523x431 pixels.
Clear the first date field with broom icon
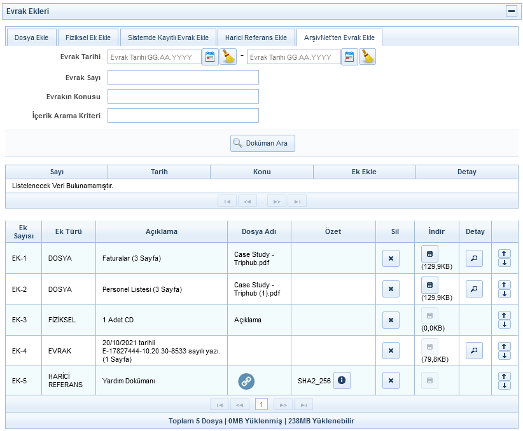(228, 57)
